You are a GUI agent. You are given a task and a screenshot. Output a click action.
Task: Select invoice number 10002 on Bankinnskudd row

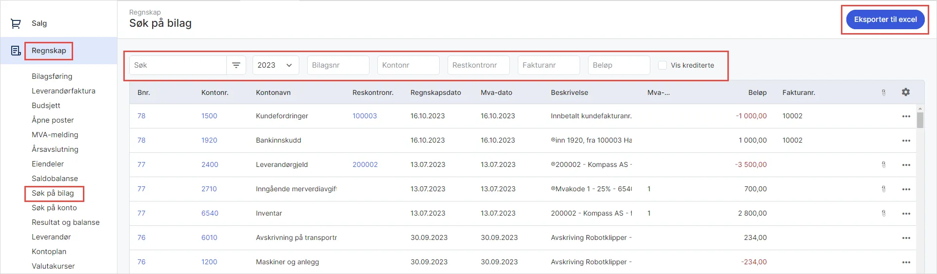click(792, 140)
